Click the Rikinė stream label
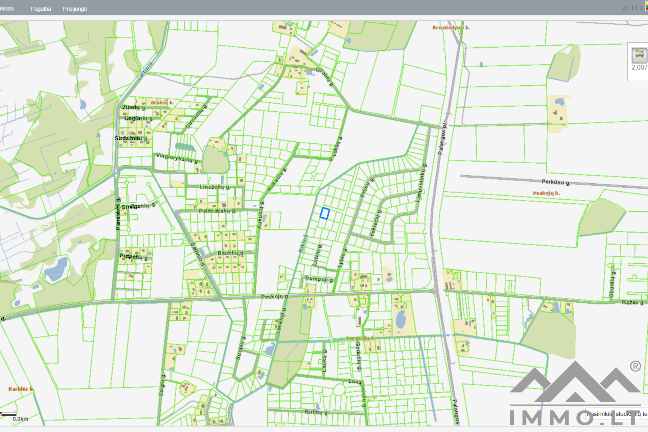648x432 pixels. pos(303,244)
